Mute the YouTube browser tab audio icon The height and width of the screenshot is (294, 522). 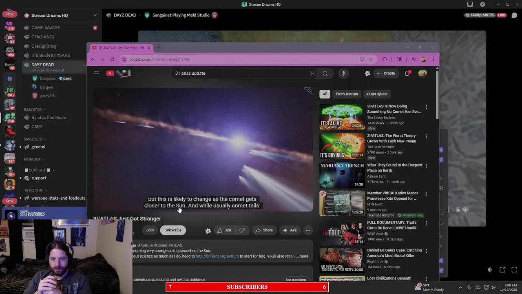coord(142,48)
